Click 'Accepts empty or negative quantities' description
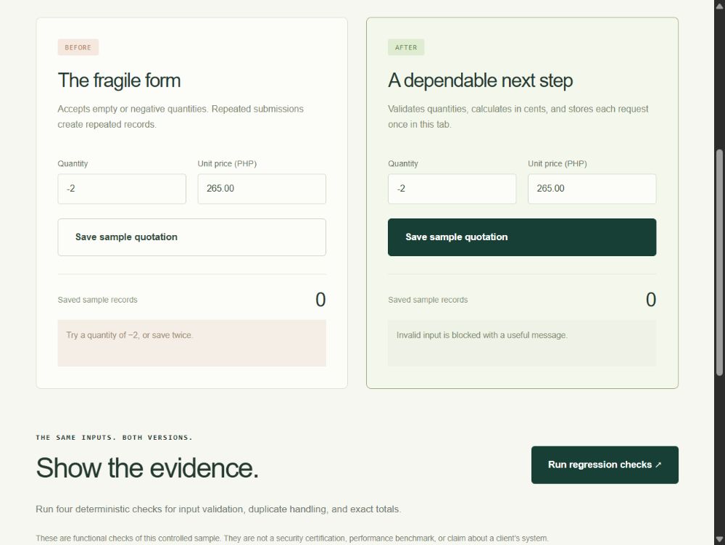 (181, 117)
